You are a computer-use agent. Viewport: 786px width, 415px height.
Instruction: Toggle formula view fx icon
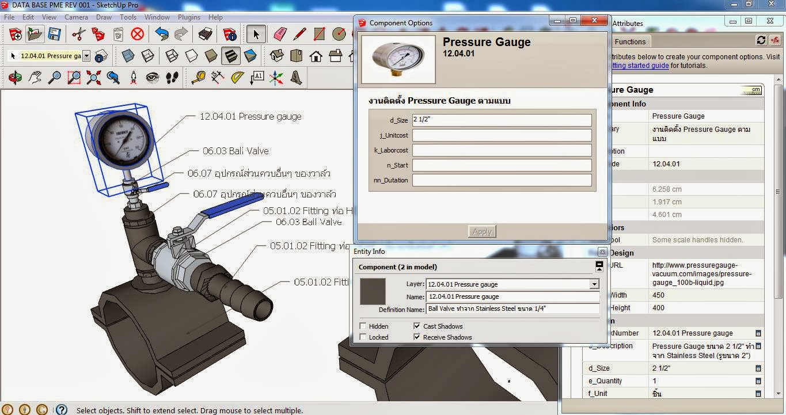point(775,40)
